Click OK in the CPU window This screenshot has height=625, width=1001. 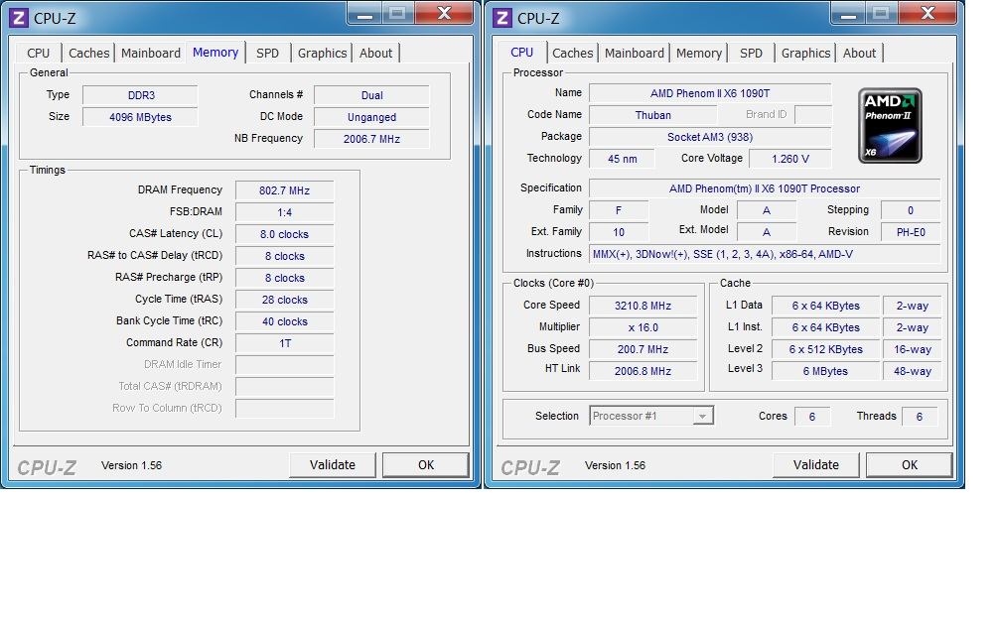click(x=909, y=465)
